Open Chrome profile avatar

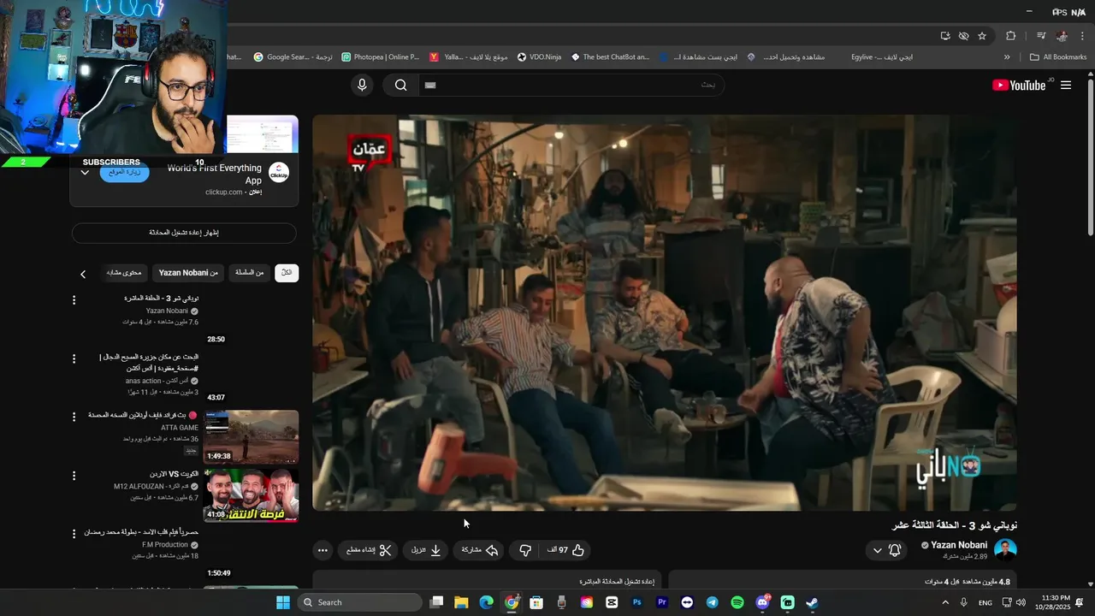click(x=1062, y=36)
